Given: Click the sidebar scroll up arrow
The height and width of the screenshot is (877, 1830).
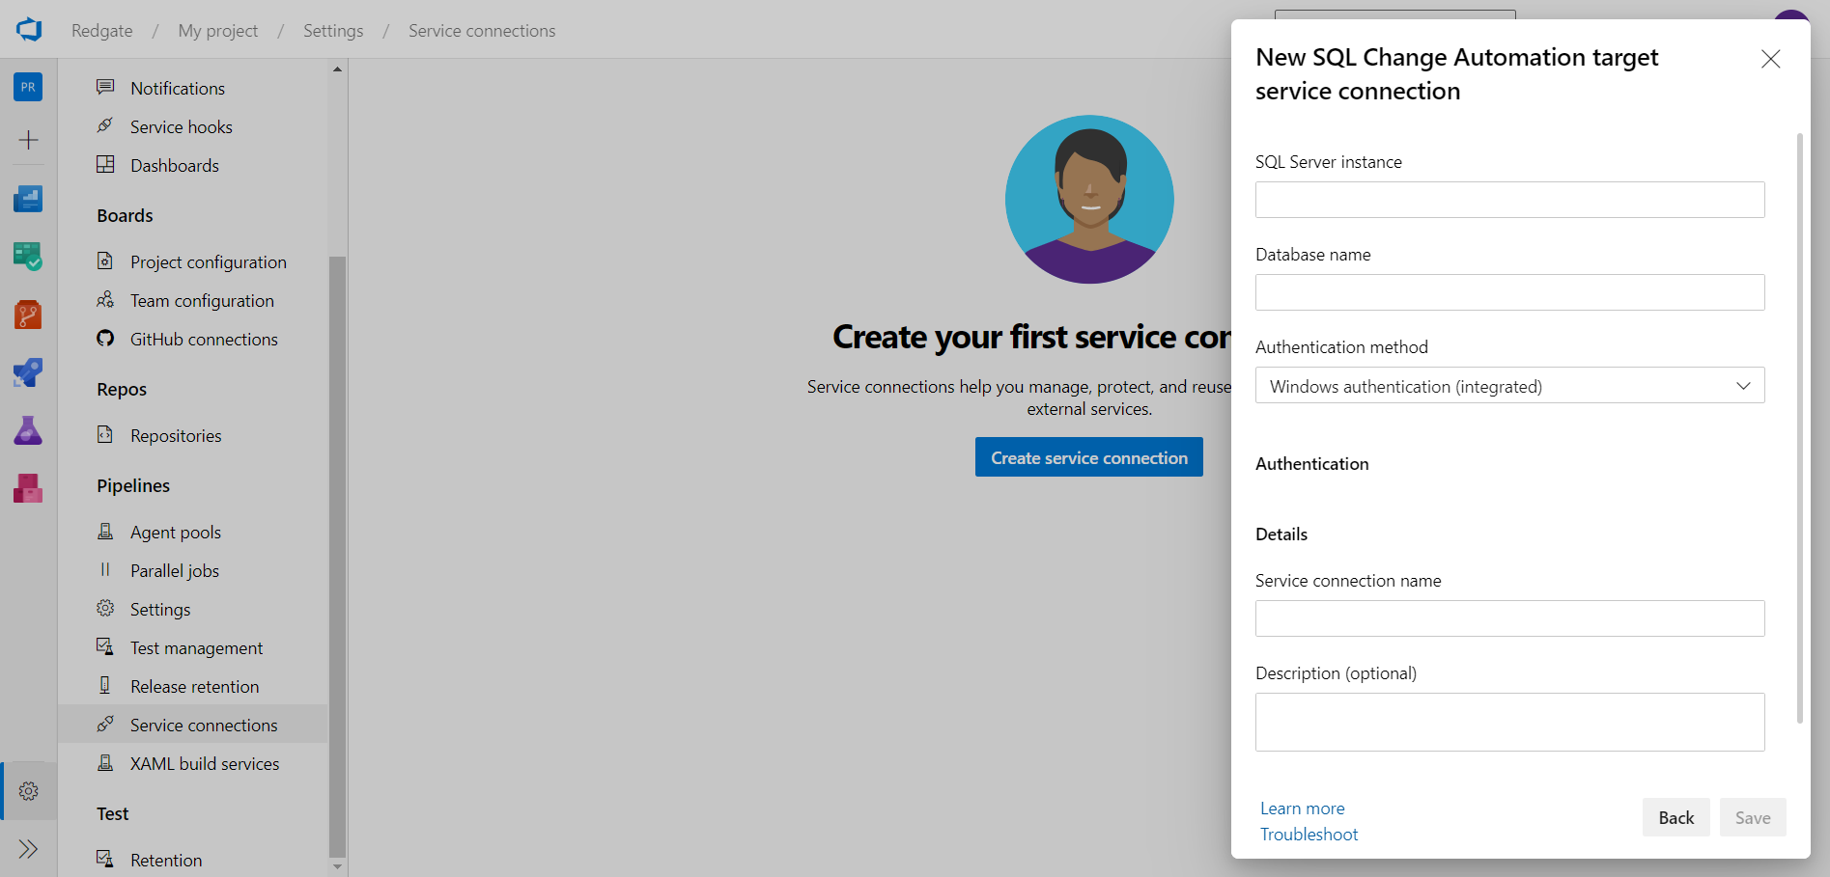Looking at the screenshot, I should 337,69.
